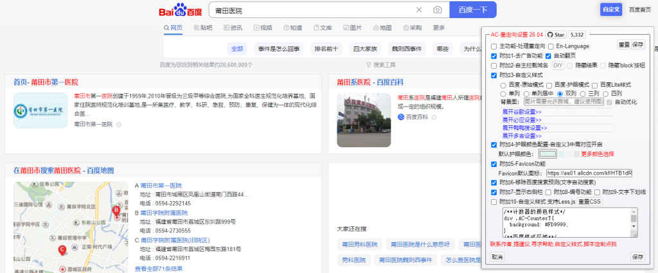The image size is (658, 273).
Task: Click the 5,332 star count badge
Action: [x=577, y=35]
